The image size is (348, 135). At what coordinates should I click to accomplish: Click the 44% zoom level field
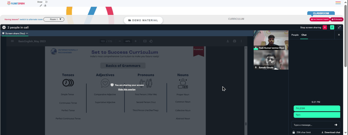coord(128,41)
